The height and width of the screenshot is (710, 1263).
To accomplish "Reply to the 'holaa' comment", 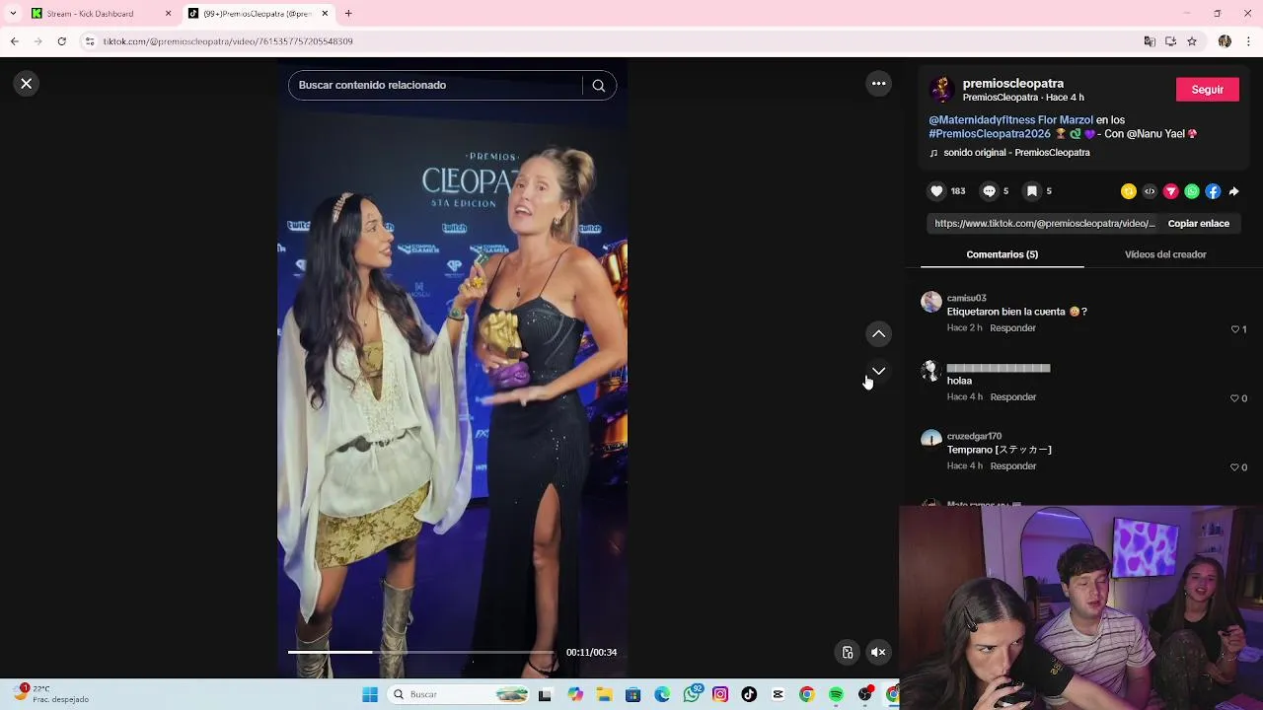I will point(1012,397).
